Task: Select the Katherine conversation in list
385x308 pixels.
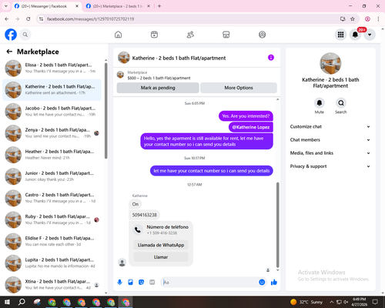Action: (x=52, y=90)
